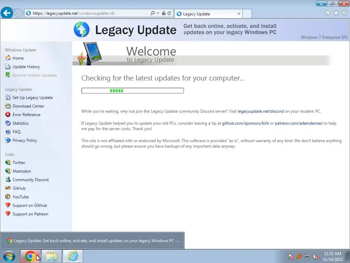The width and height of the screenshot is (350, 263).
Task: Open the Tools gear menu
Action: pyautogui.click(x=345, y=13)
